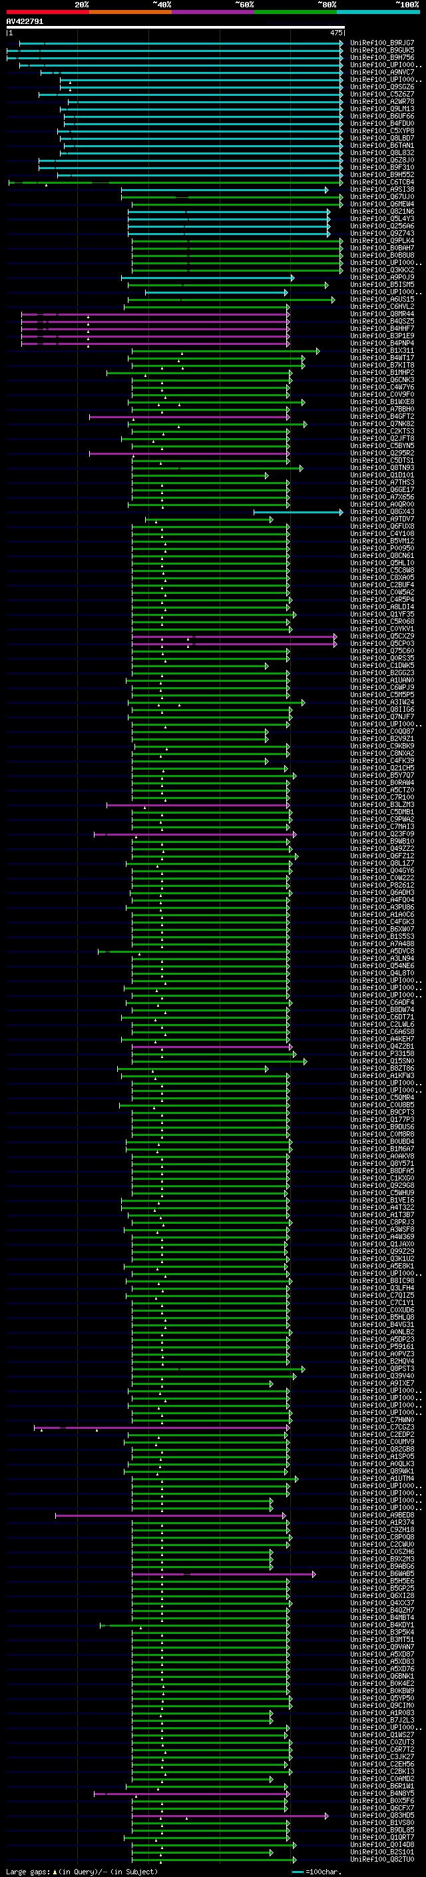Open hit UniRef100_B9GUK5 label
The image size is (426, 1877).
click(x=382, y=51)
